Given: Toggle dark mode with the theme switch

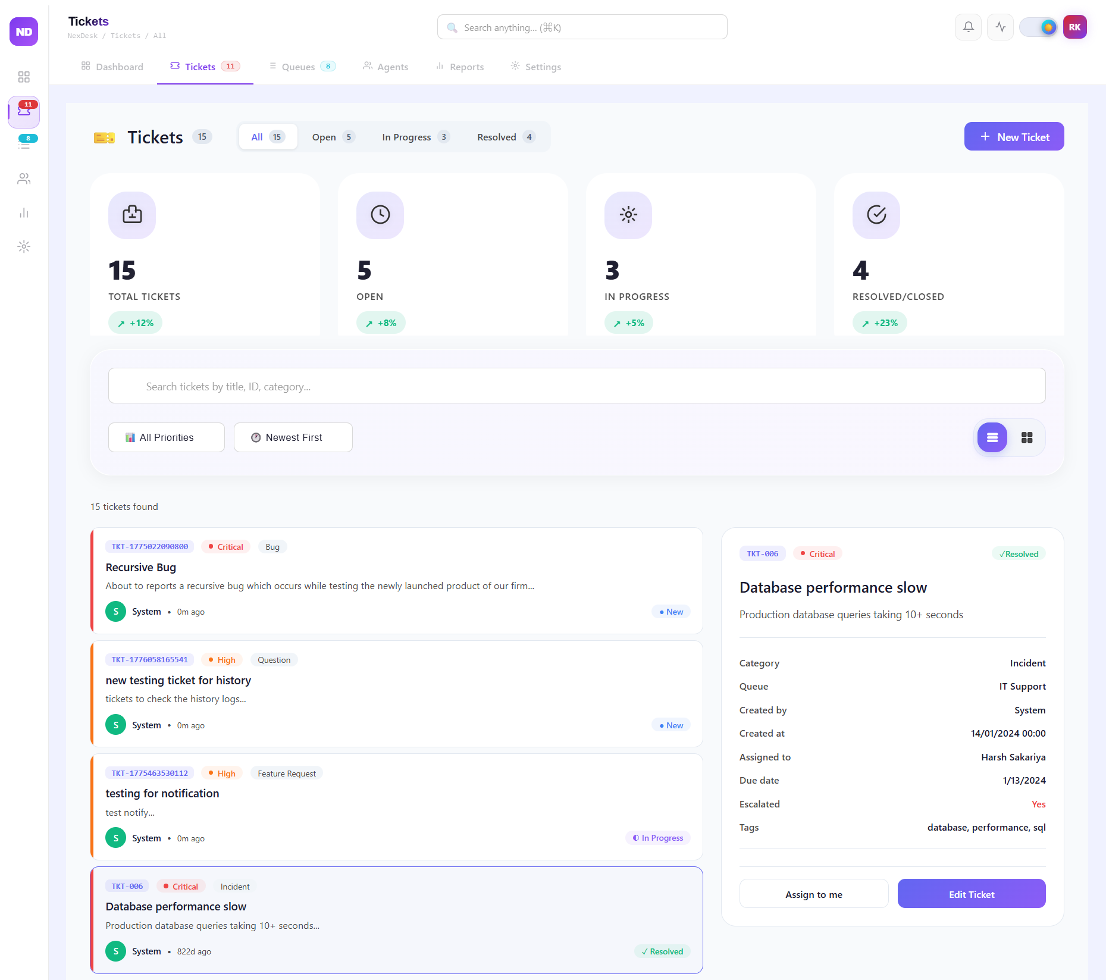Looking at the screenshot, I should (1038, 27).
